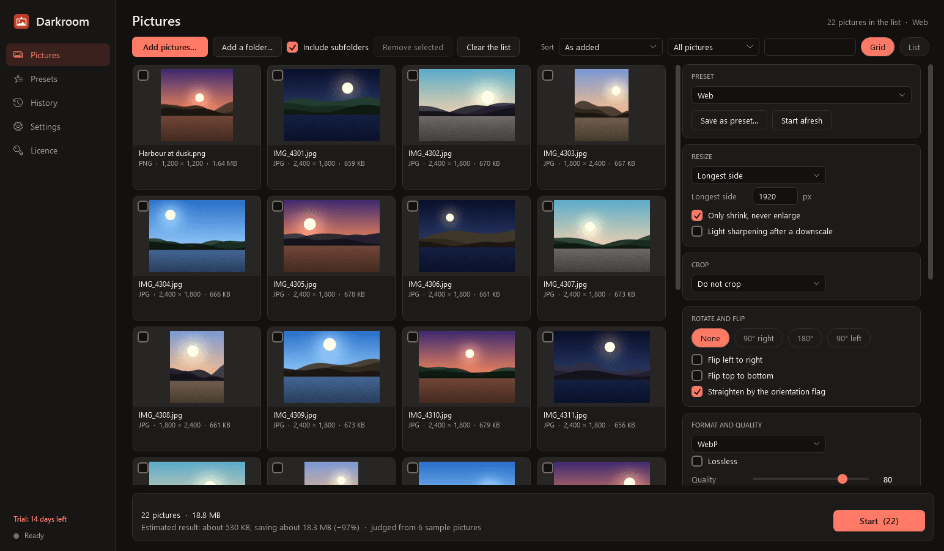Viewport: 944px width, 551px height.
Task: Click the search box beside All pictures
Action: [x=809, y=47]
